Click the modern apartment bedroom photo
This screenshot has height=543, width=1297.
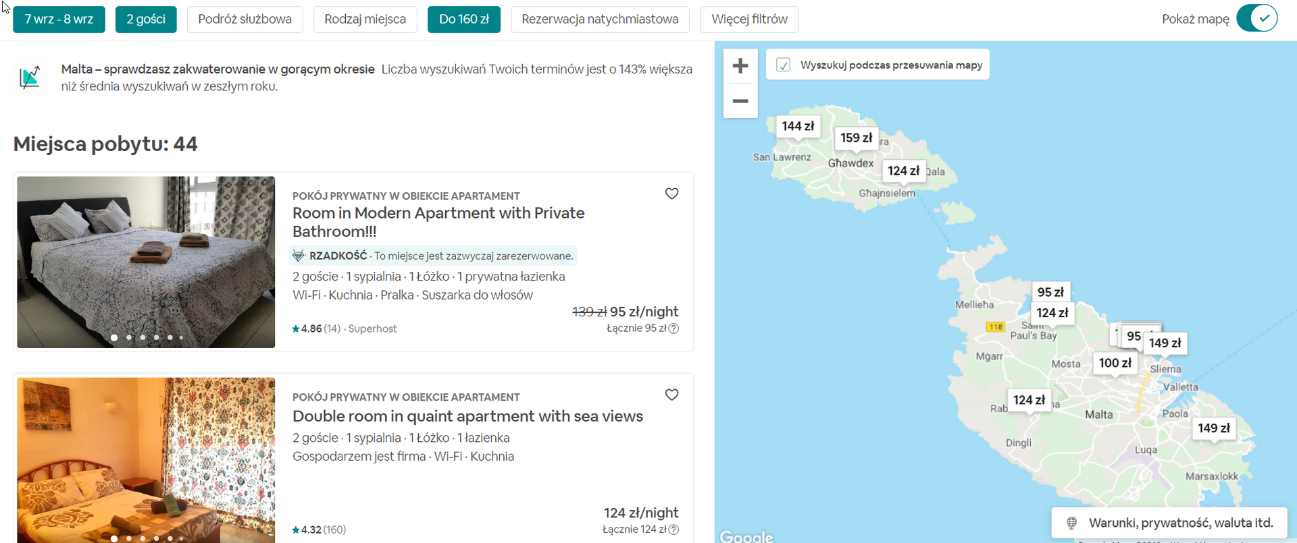click(146, 262)
